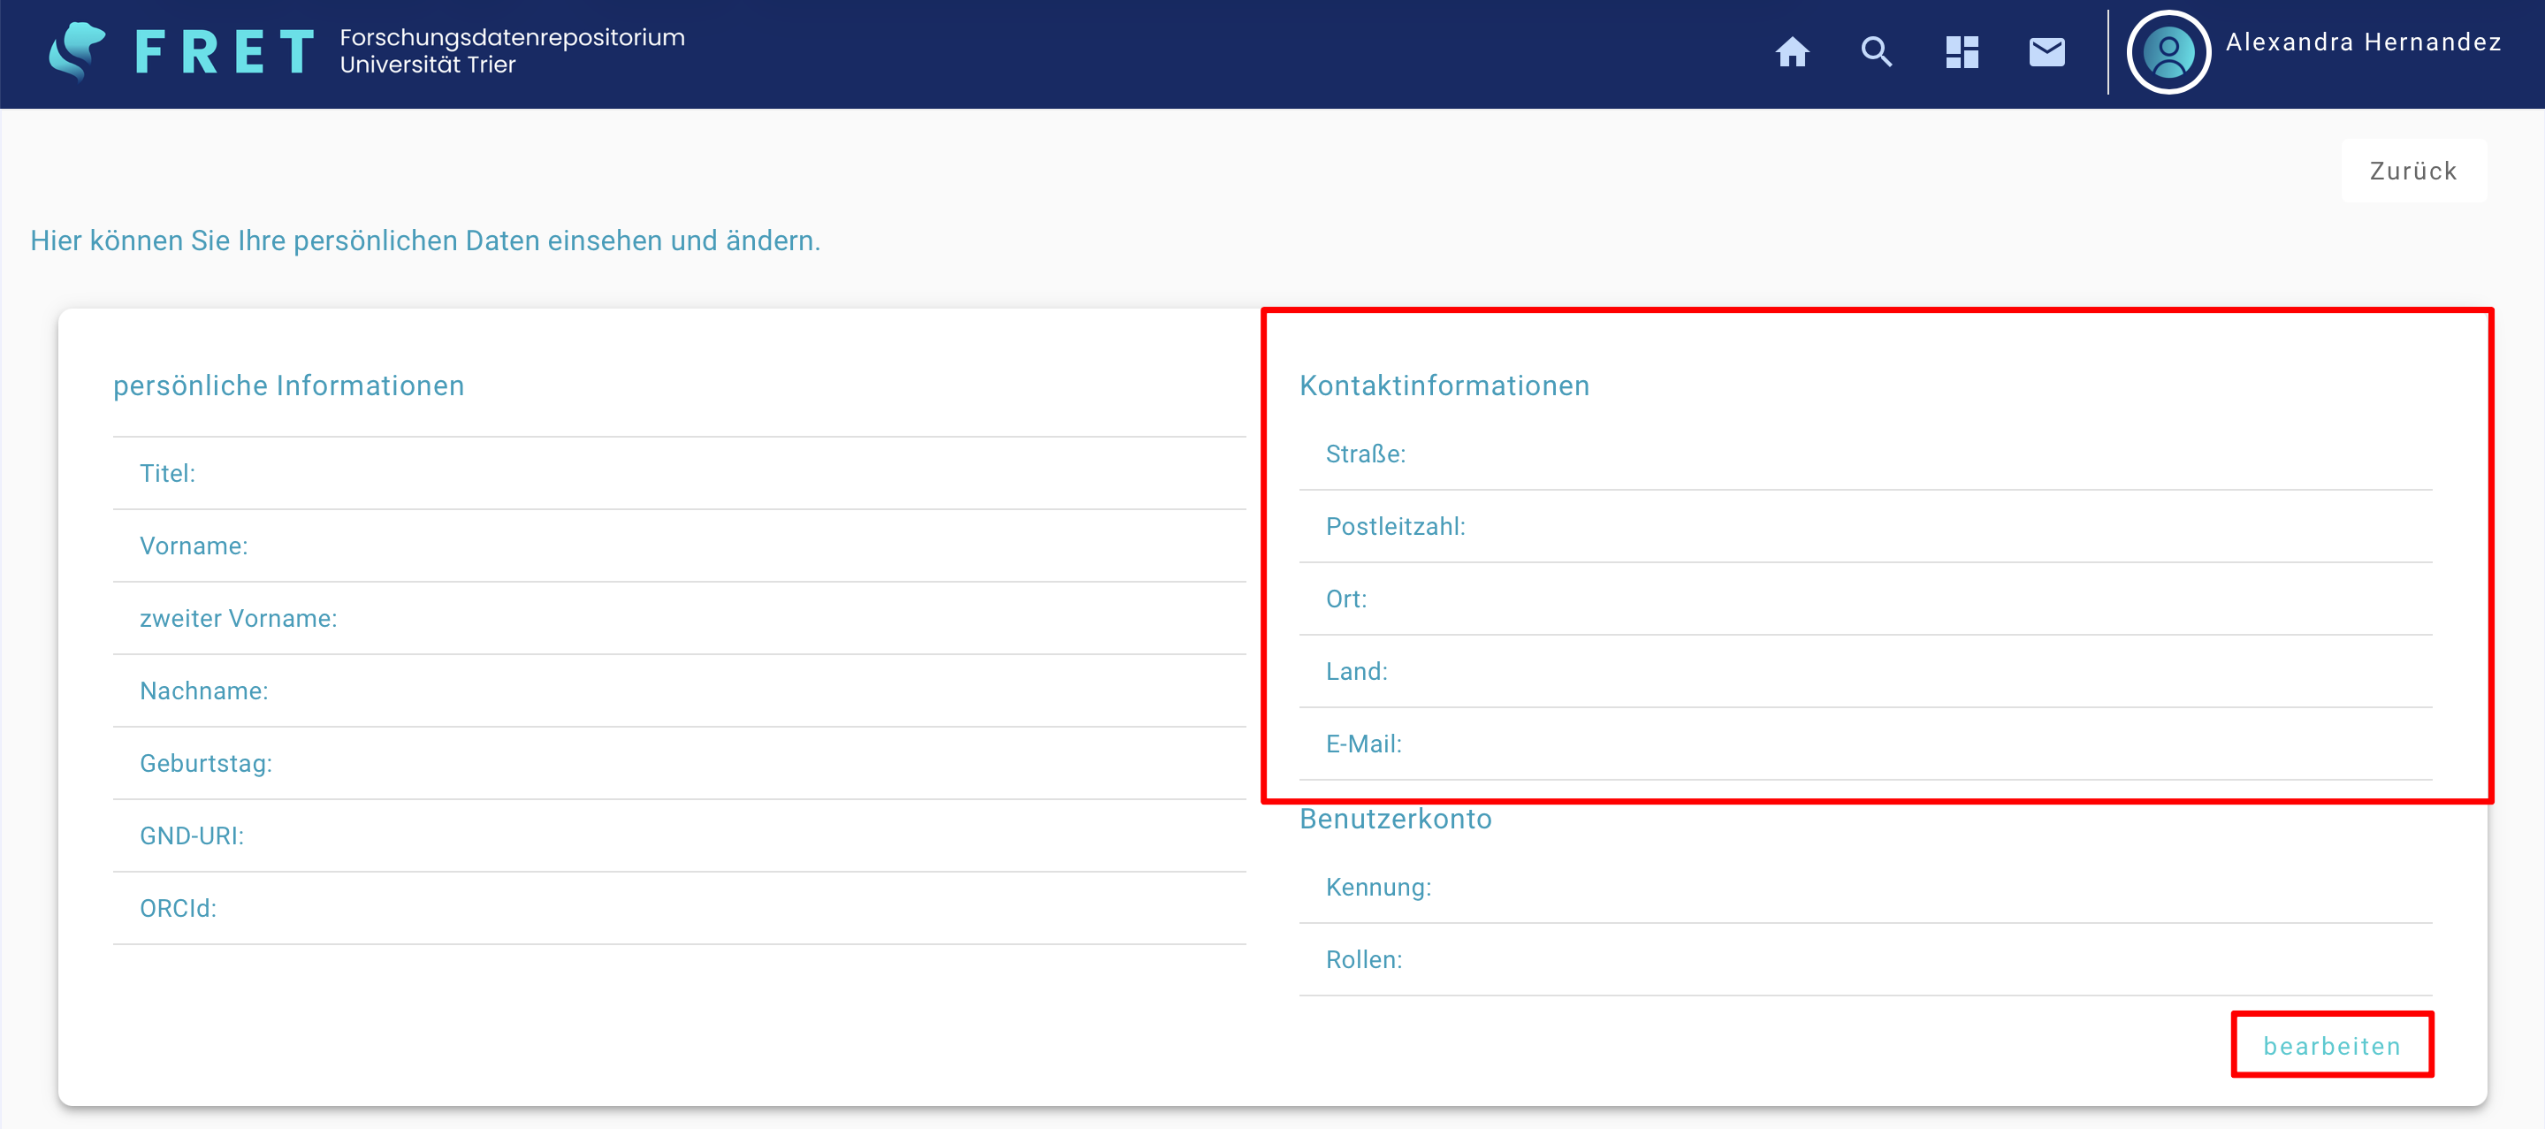The width and height of the screenshot is (2545, 1129).
Task: Click the bearbeiten button
Action: (x=2332, y=1045)
